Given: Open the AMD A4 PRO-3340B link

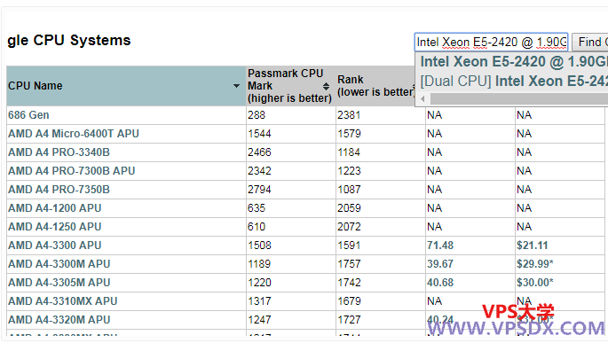Looking at the screenshot, I should (59, 152).
